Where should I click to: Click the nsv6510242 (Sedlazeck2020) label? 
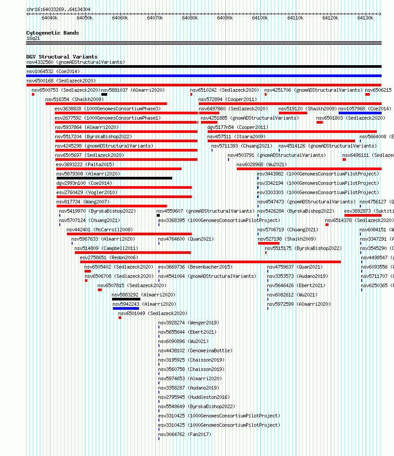tap(224, 90)
